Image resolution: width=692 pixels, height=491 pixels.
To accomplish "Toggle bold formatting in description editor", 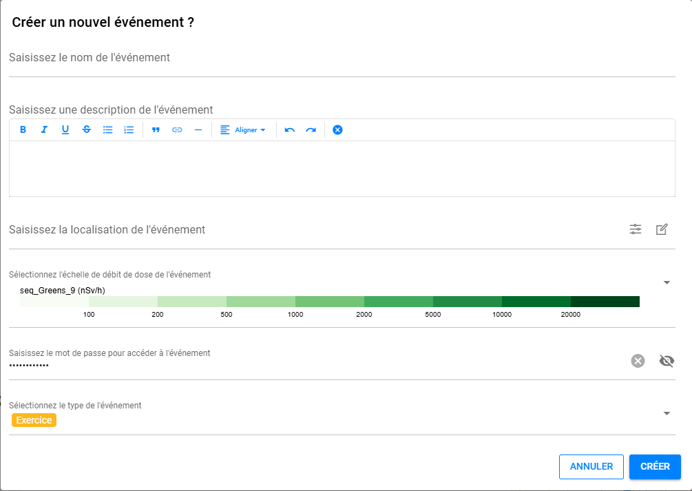I will [x=23, y=129].
